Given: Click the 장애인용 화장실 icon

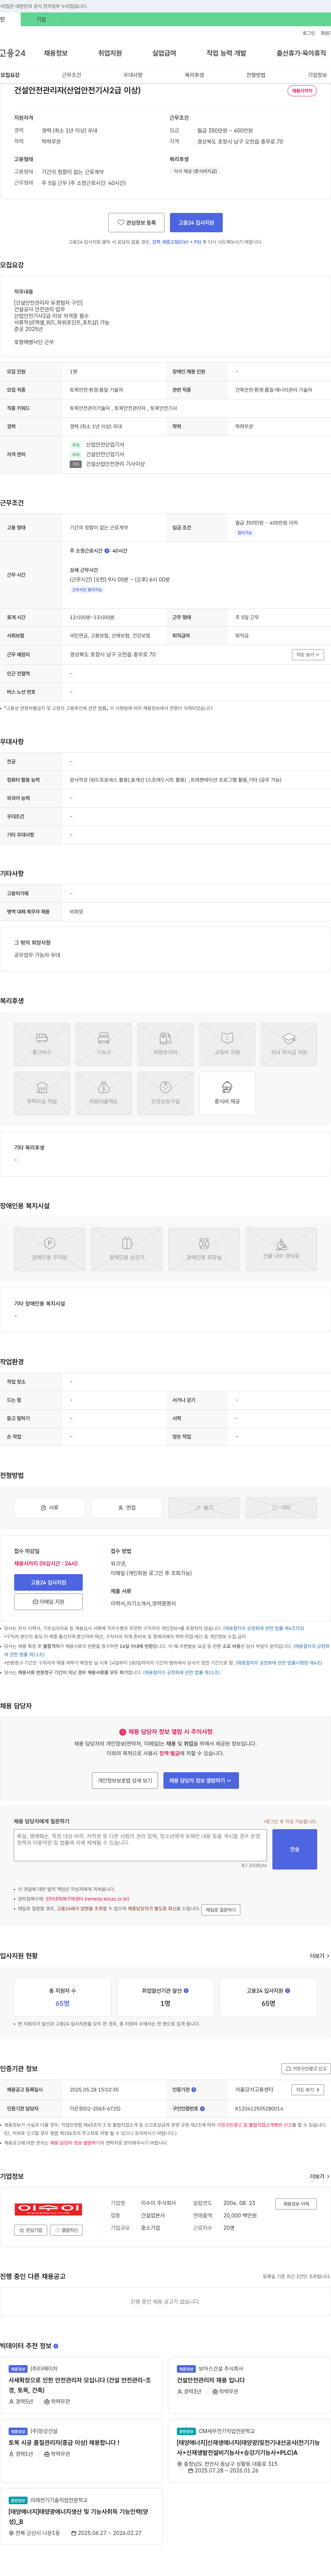Looking at the screenshot, I should (204, 1249).
